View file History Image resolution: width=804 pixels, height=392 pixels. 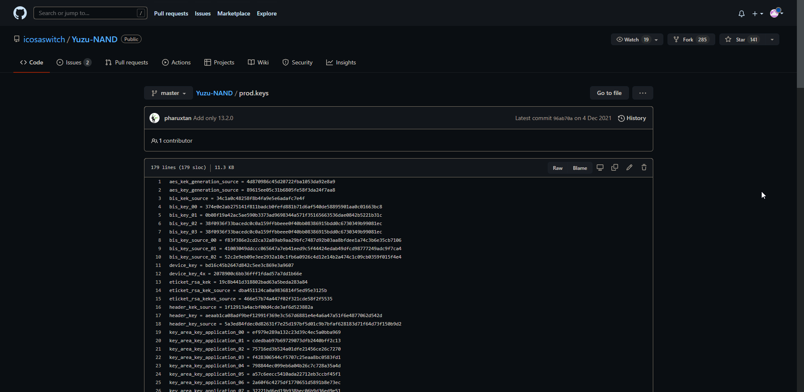tap(632, 118)
